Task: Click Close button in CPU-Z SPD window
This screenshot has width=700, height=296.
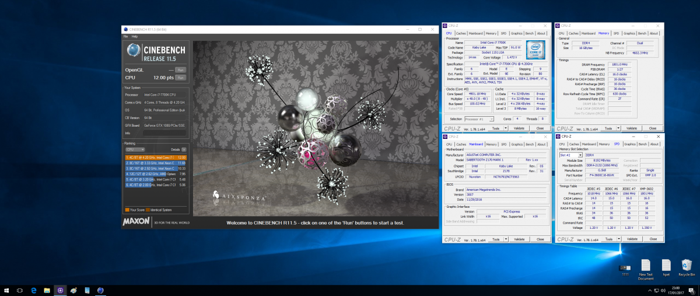Action: [653, 239]
